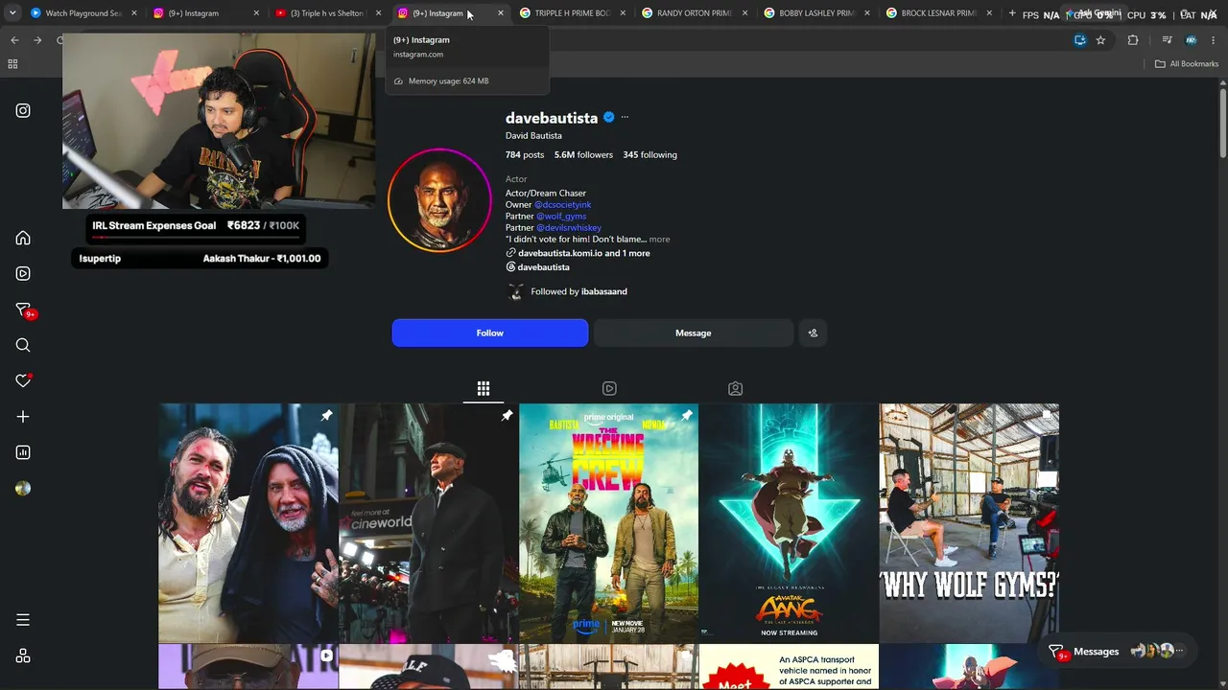Image resolution: width=1228 pixels, height=690 pixels.
Task: Close the RANDY ORTON PRIME tab
Action: pos(745,13)
